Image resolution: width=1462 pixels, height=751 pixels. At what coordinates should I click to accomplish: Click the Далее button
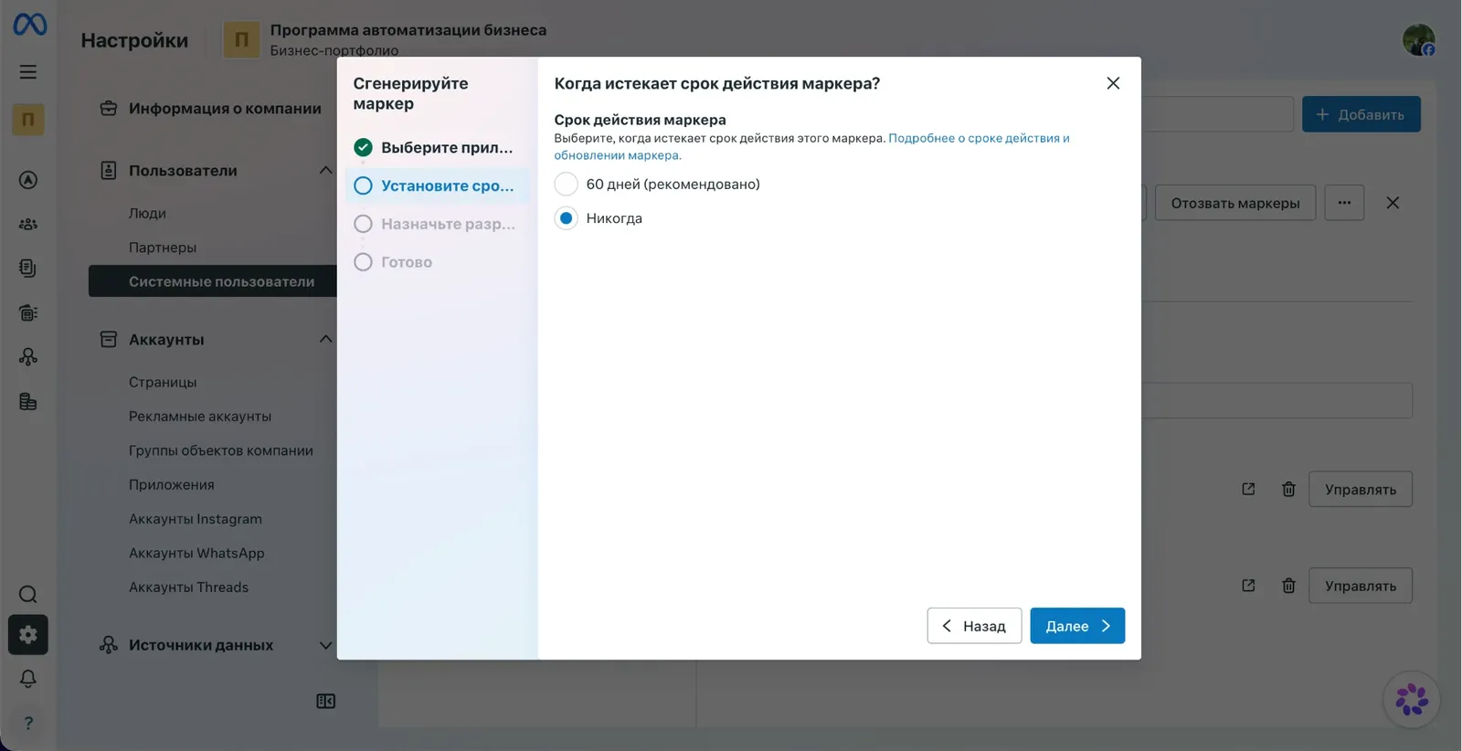click(1077, 626)
